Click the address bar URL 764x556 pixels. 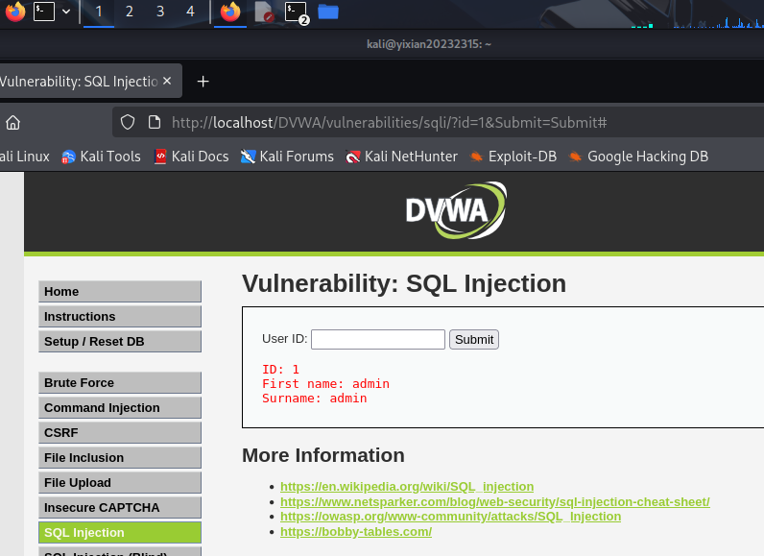389,122
